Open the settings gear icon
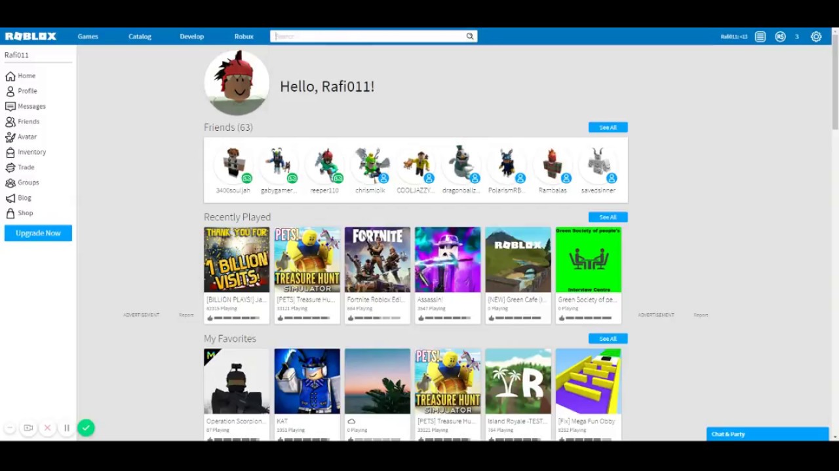 [816, 37]
